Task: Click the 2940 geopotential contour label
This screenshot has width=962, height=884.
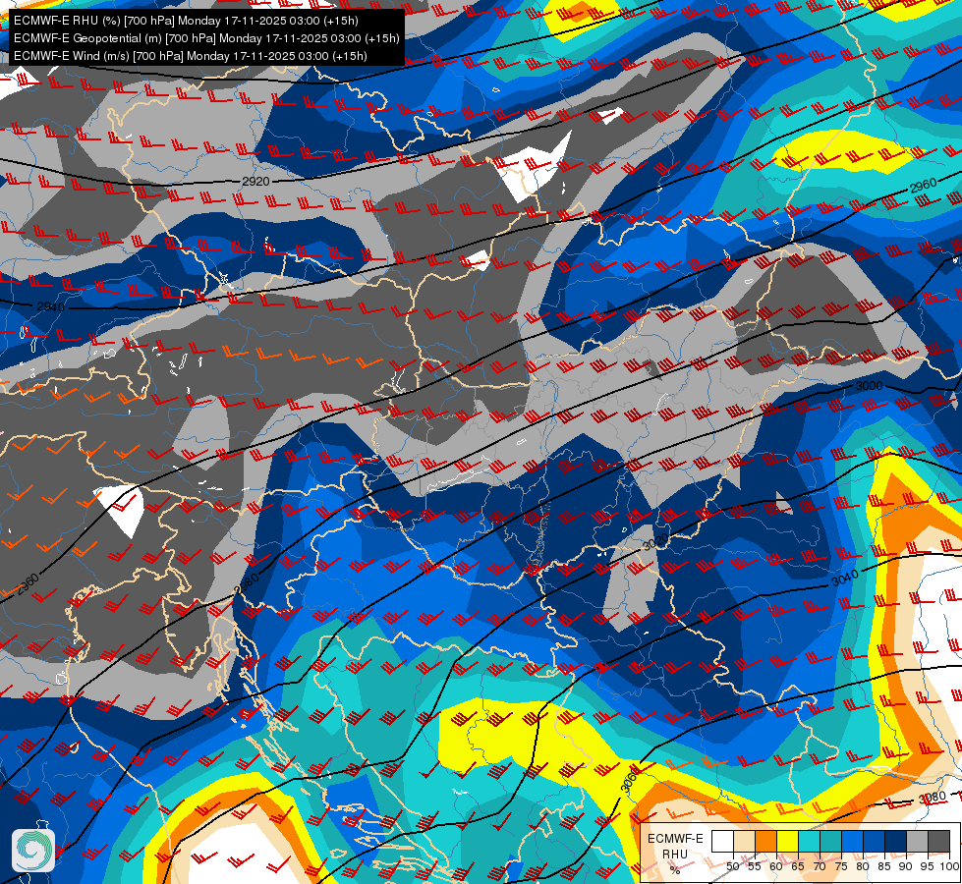Action: click(51, 306)
